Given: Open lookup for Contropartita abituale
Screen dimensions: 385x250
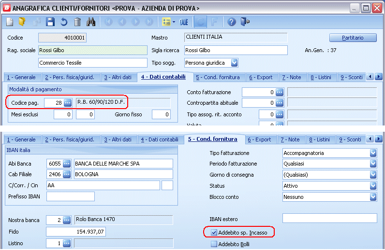Looking at the screenshot, I should point(280,103).
